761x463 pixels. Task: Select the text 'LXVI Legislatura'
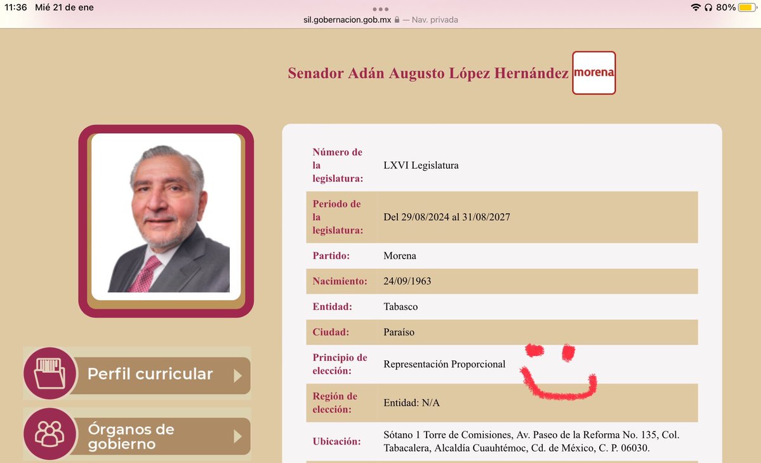(421, 166)
